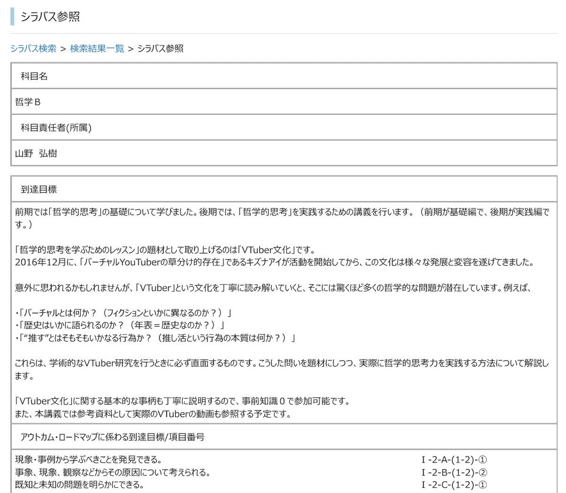Open the シラバス検索 breadcrumb link
Image resolution: width=566 pixels, height=493 pixels.
(33, 48)
